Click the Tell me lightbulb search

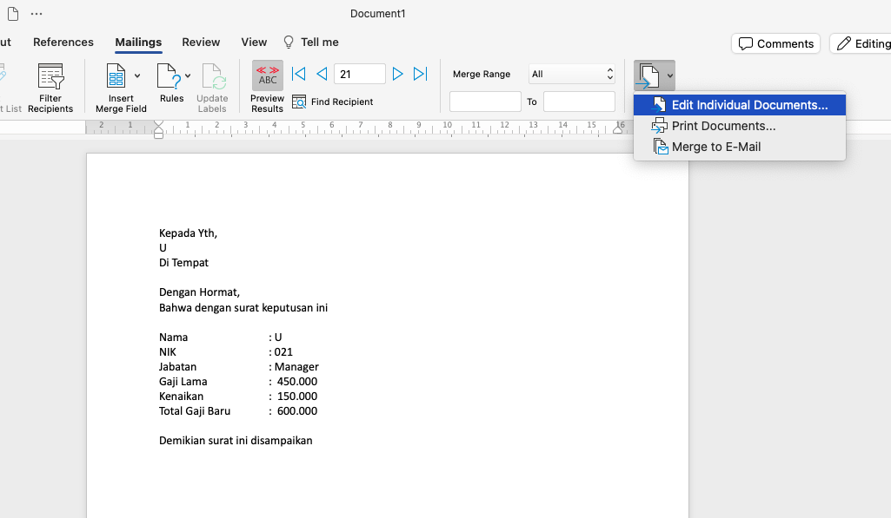coord(311,42)
